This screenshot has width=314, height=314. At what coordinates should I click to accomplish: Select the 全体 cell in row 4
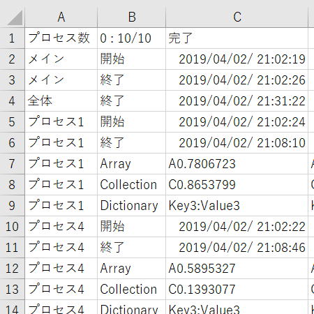tap(61, 101)
